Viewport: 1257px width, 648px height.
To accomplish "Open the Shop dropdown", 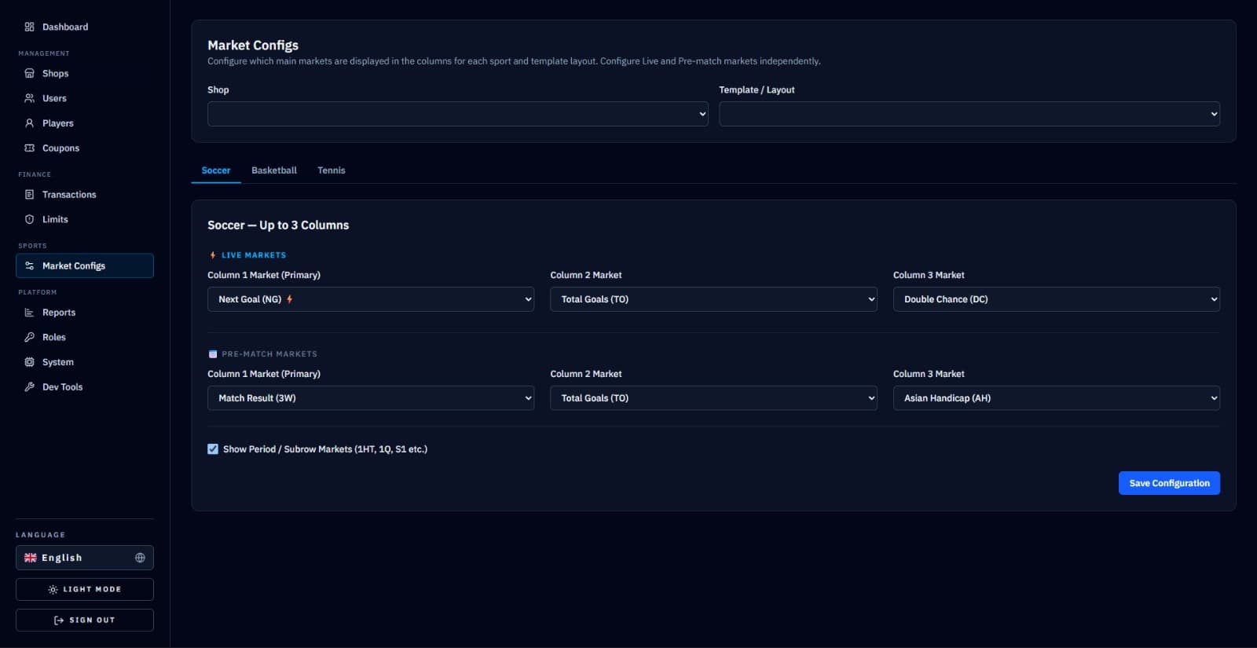I will point(457,114).
